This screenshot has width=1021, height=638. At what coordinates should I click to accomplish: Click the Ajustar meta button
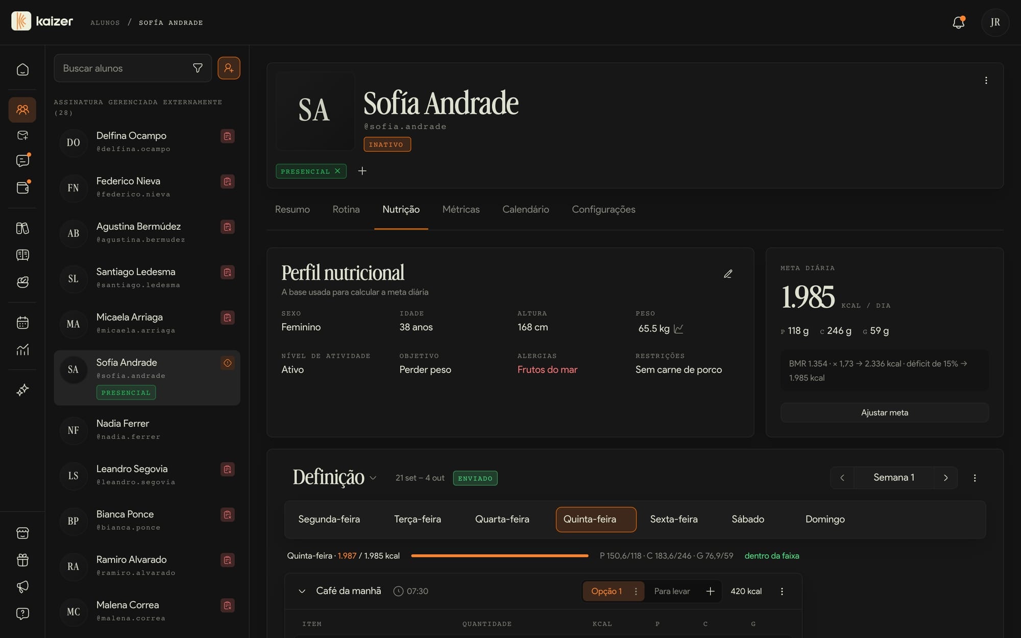pyautogui.click(x=885, y=412)
